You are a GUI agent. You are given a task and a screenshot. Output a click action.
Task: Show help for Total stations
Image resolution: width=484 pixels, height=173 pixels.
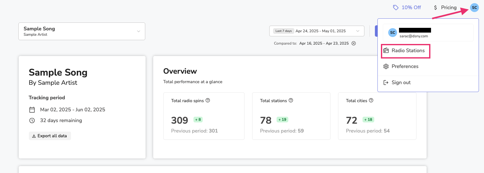[x=291, y=101]
